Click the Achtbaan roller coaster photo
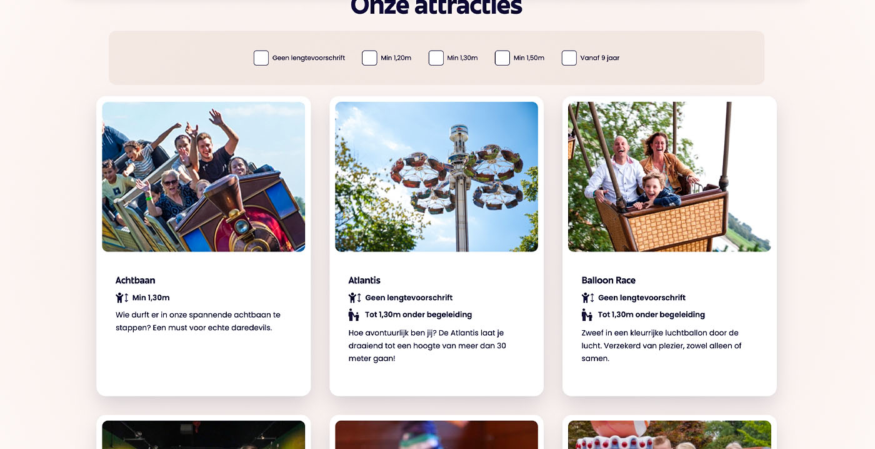The image size is (875, 449). click(204, 177)
